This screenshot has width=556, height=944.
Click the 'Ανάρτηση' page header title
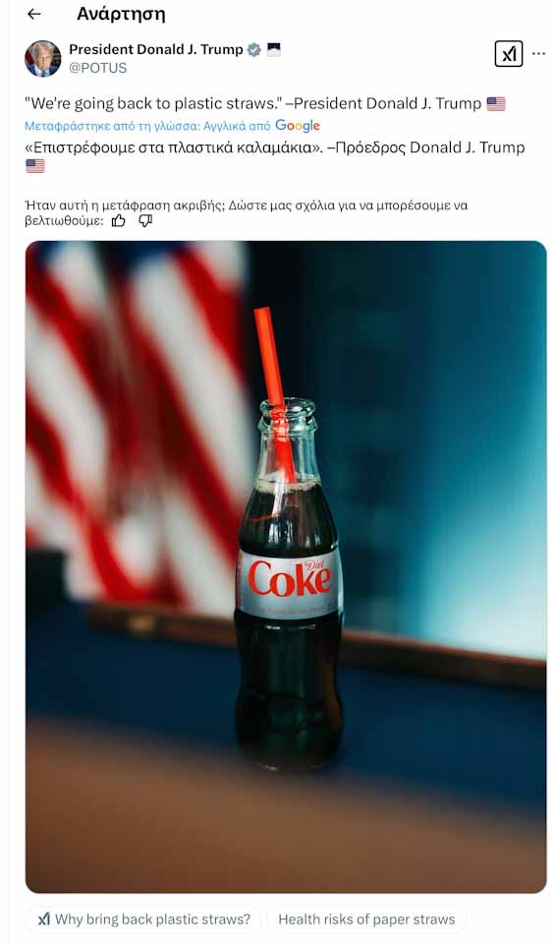tap(121, 14)
